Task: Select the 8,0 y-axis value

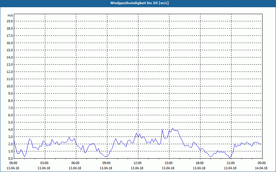Action: pos(10,100)
